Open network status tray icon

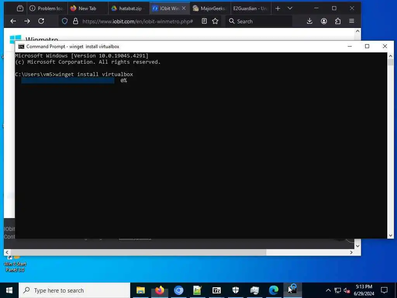click(338, 290)
